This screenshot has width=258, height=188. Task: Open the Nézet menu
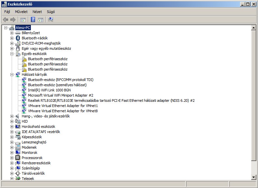point(37,12)
